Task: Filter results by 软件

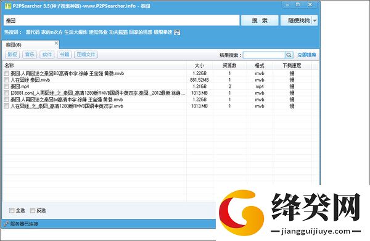Action: [47, 55]
